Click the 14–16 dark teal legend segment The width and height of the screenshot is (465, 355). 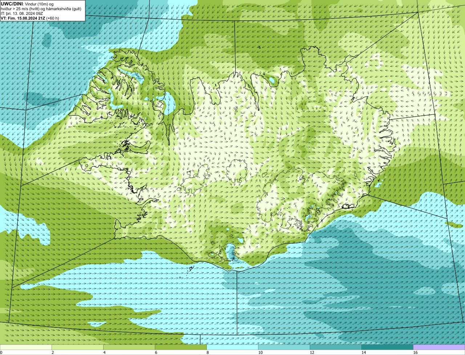coord(387,347)
